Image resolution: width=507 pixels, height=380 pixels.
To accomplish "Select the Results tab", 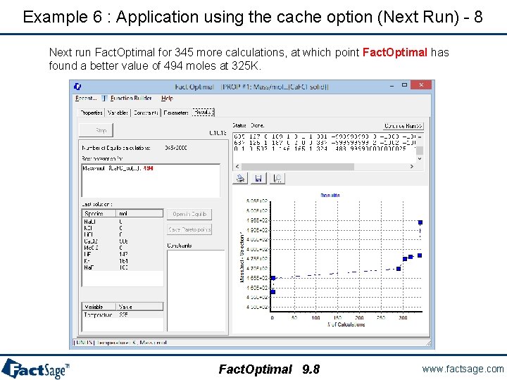I will pos(203,112).
